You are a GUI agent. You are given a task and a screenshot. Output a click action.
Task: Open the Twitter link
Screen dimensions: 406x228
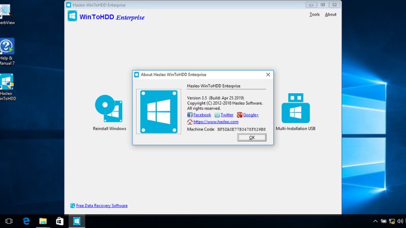coord(227,115)
